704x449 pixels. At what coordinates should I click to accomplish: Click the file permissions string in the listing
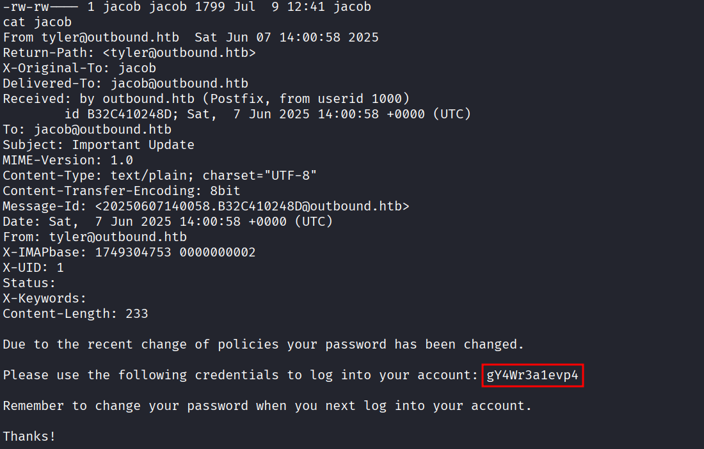(x=40, y=7)
